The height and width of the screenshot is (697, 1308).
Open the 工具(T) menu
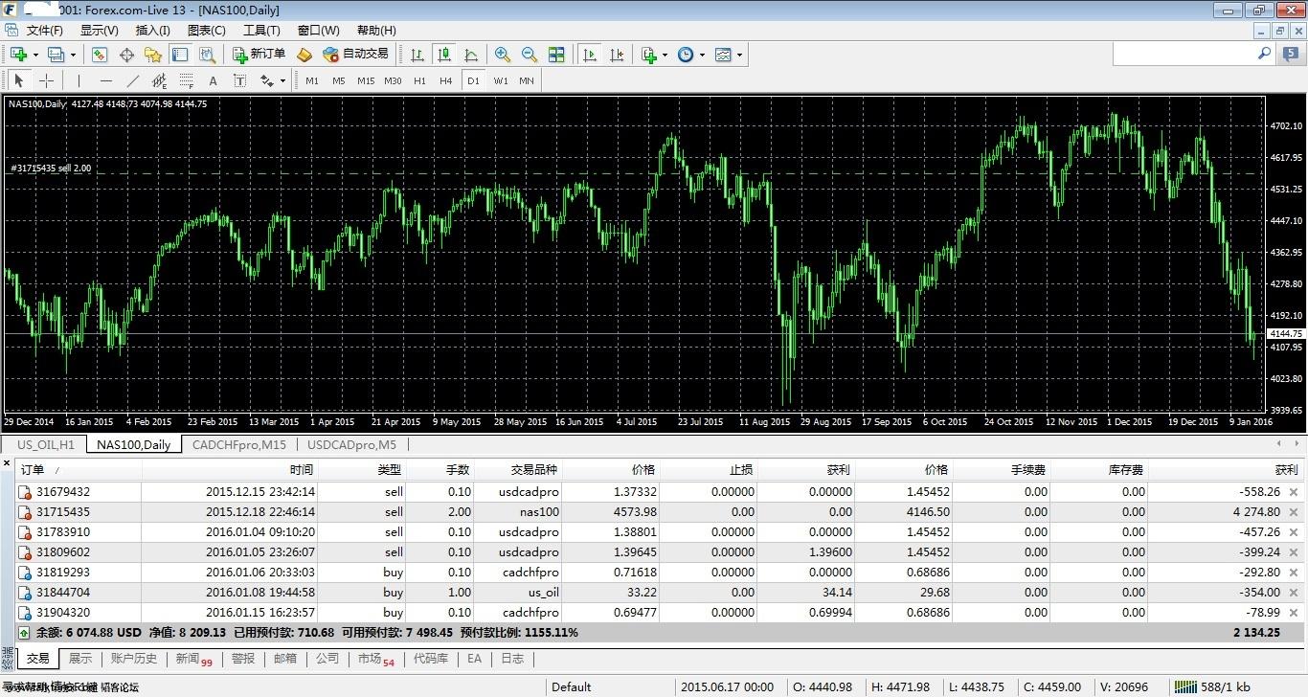click(x=260, y=30)
